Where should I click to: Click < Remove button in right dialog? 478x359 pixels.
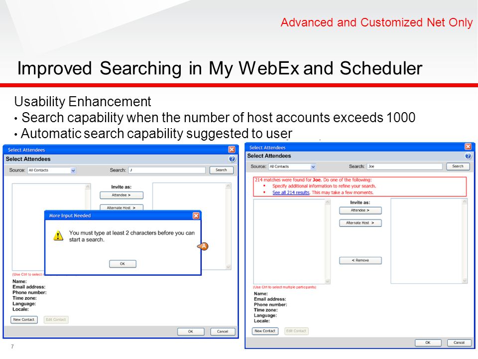[x=360, y=260]
